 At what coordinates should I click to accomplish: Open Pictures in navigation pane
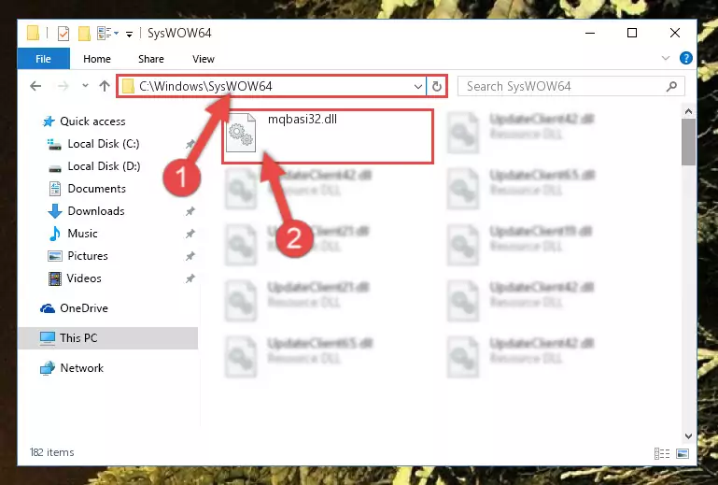tap(88, 256)
